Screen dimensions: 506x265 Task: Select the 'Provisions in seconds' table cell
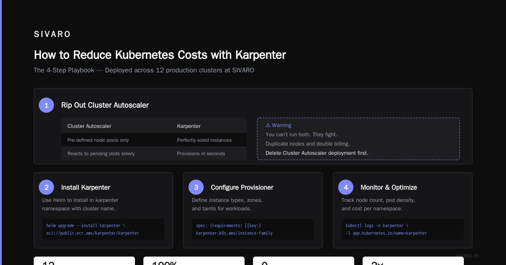(201, 154)
